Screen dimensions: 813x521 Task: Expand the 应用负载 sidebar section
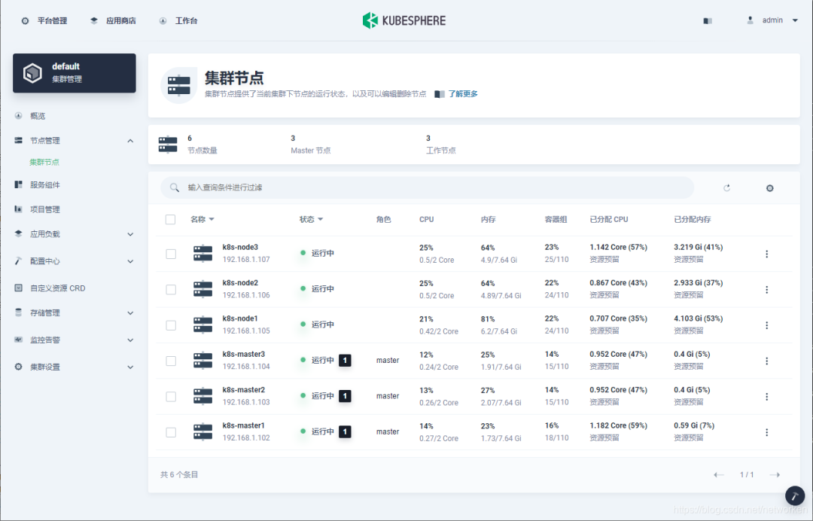(x=130, y=234)
